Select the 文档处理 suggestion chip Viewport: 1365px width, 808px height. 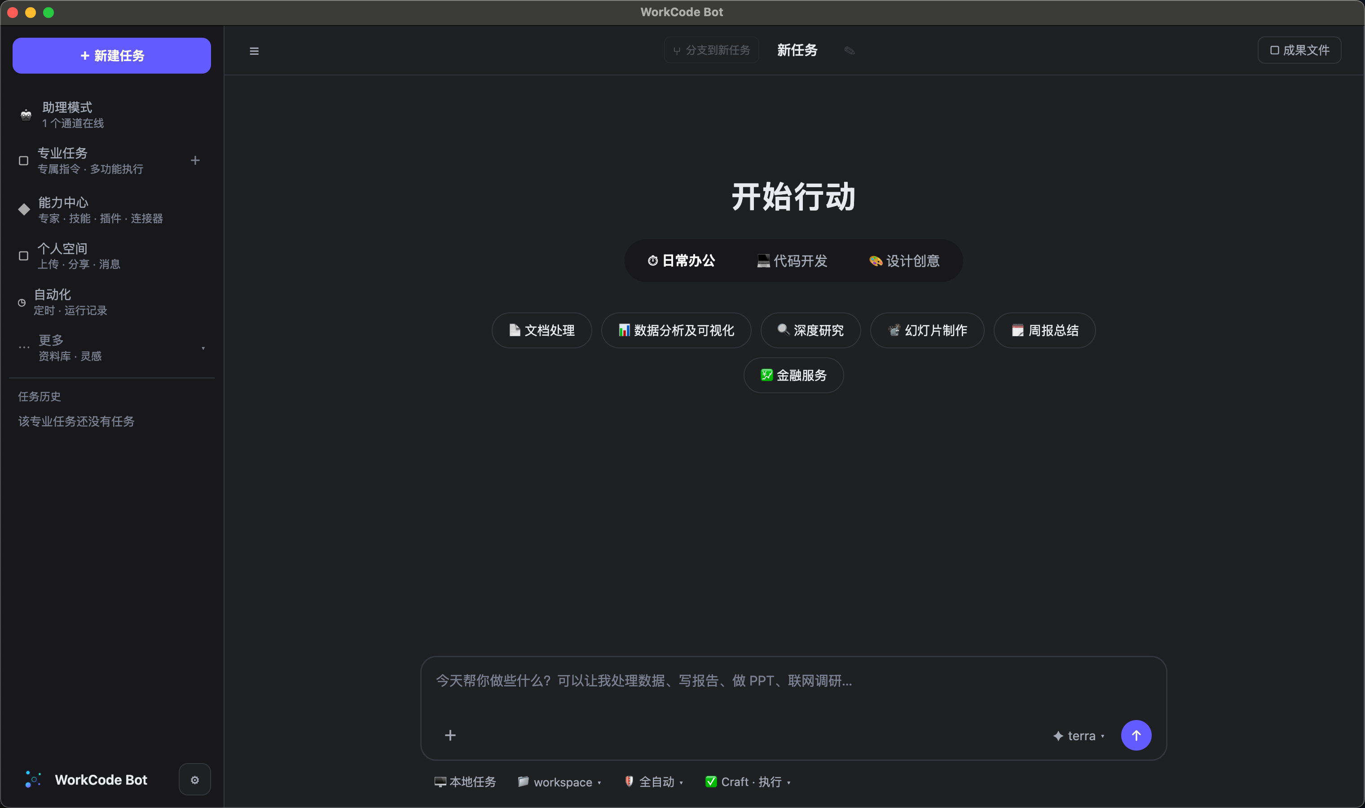click(541, 330)
